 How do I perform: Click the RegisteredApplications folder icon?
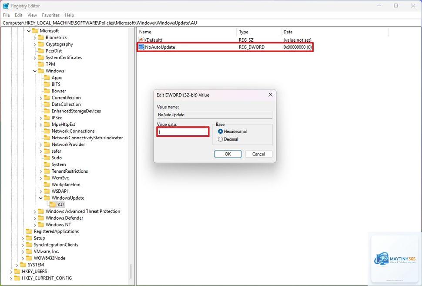point(29,231)
